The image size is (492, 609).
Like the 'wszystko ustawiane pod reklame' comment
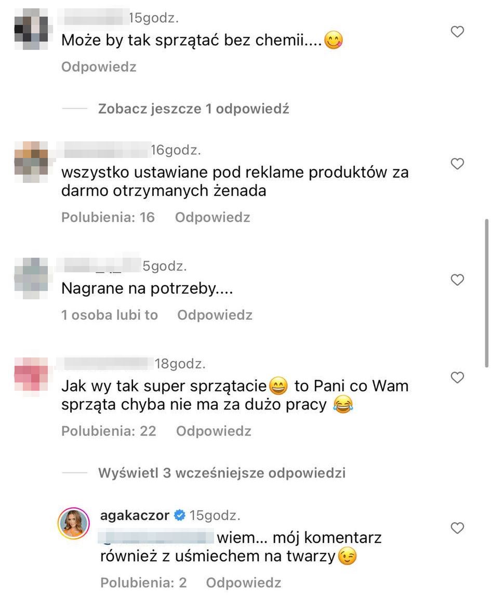pos(457,164)
